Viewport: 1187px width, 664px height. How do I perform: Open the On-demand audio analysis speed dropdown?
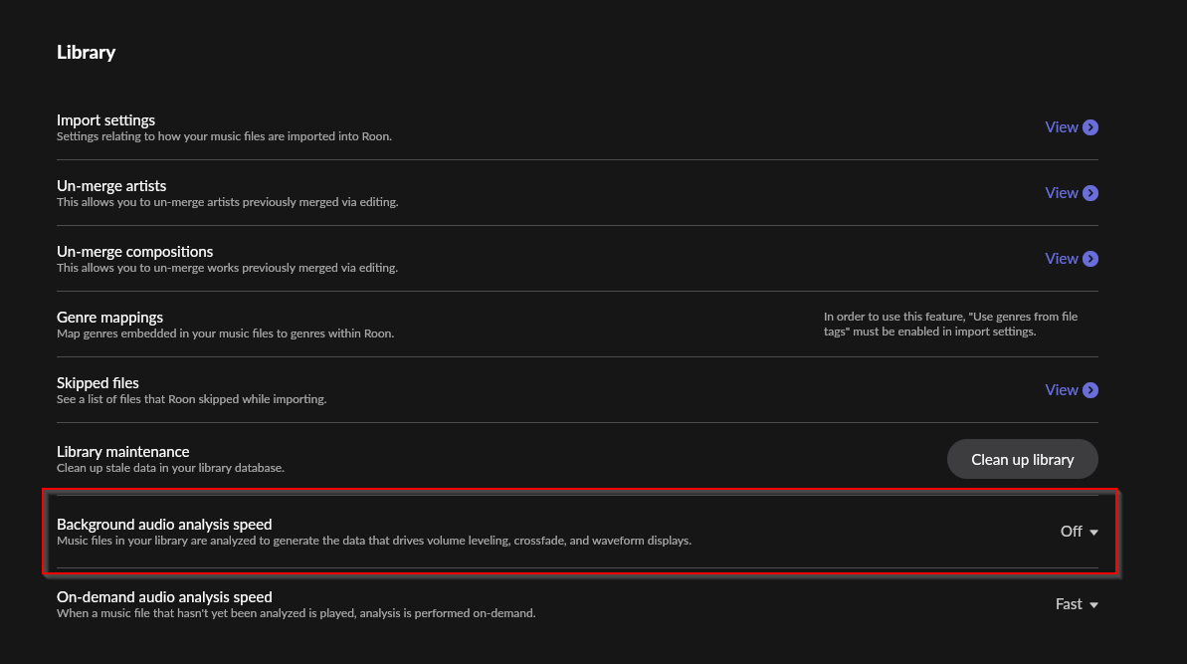coord(1077,603)
